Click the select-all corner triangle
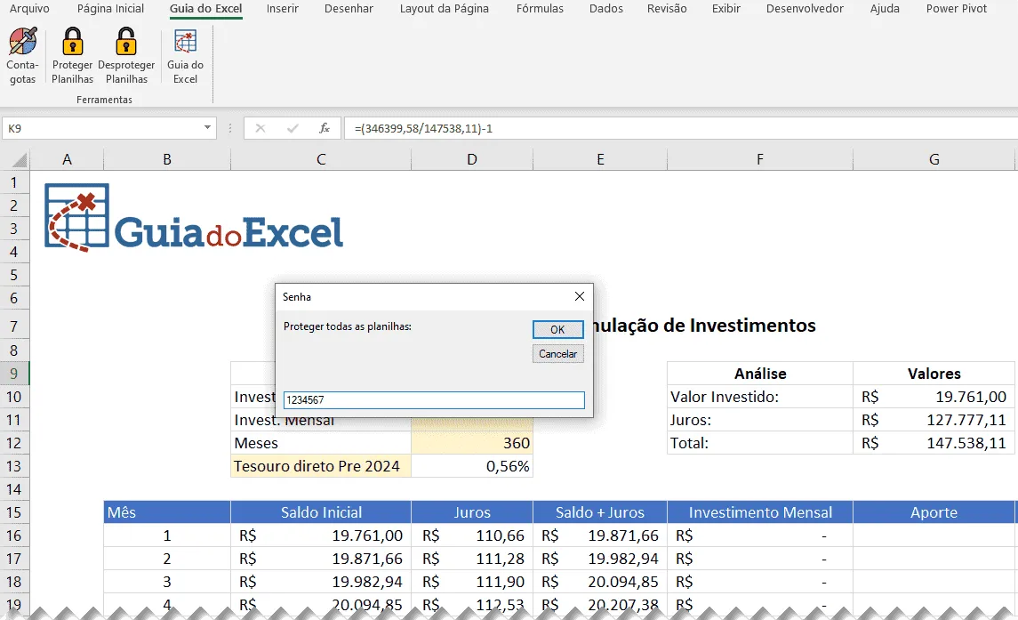This screenshot has width=1018, height=620. pos(19,160)
